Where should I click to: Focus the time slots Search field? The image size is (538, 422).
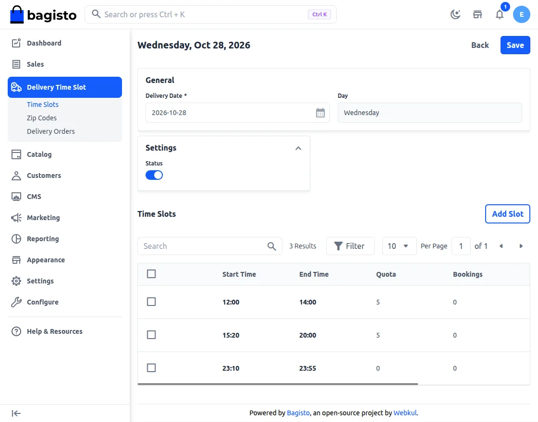209,246
